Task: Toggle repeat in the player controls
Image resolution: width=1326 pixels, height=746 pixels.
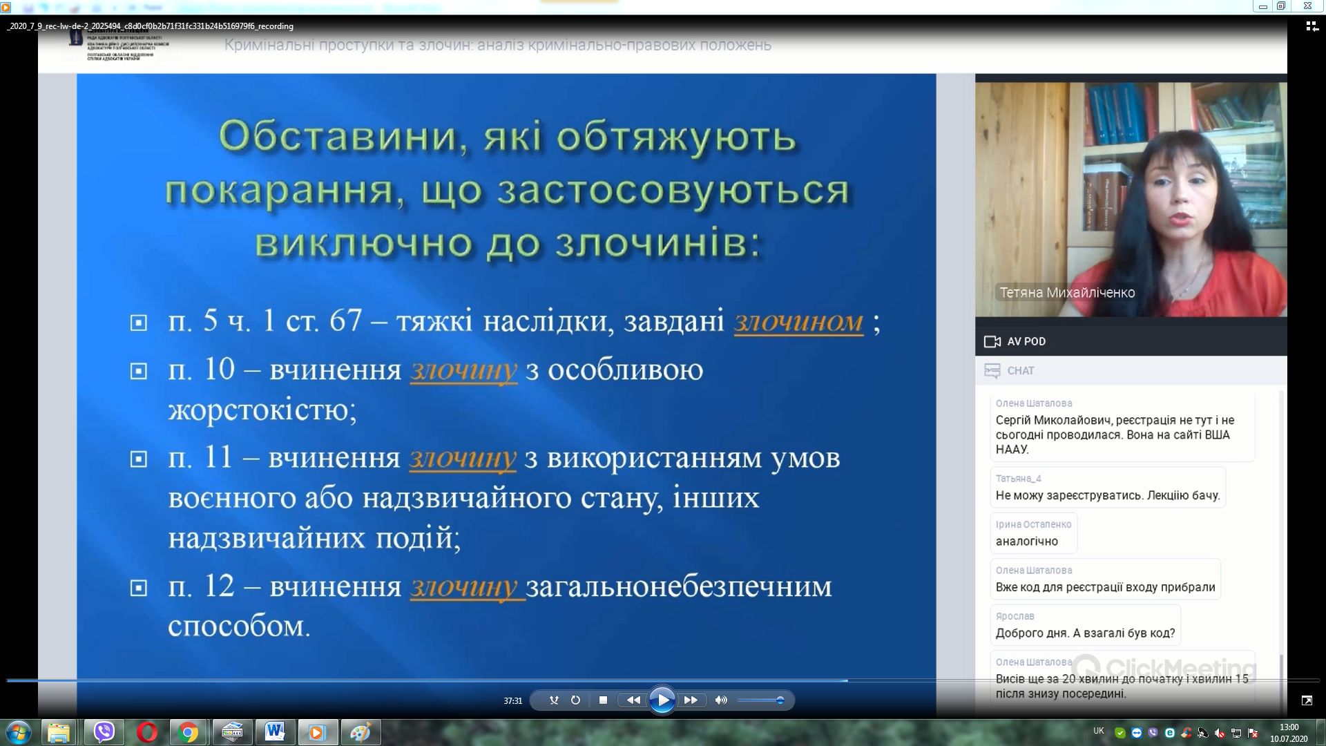Action: (x=575, y=700)
